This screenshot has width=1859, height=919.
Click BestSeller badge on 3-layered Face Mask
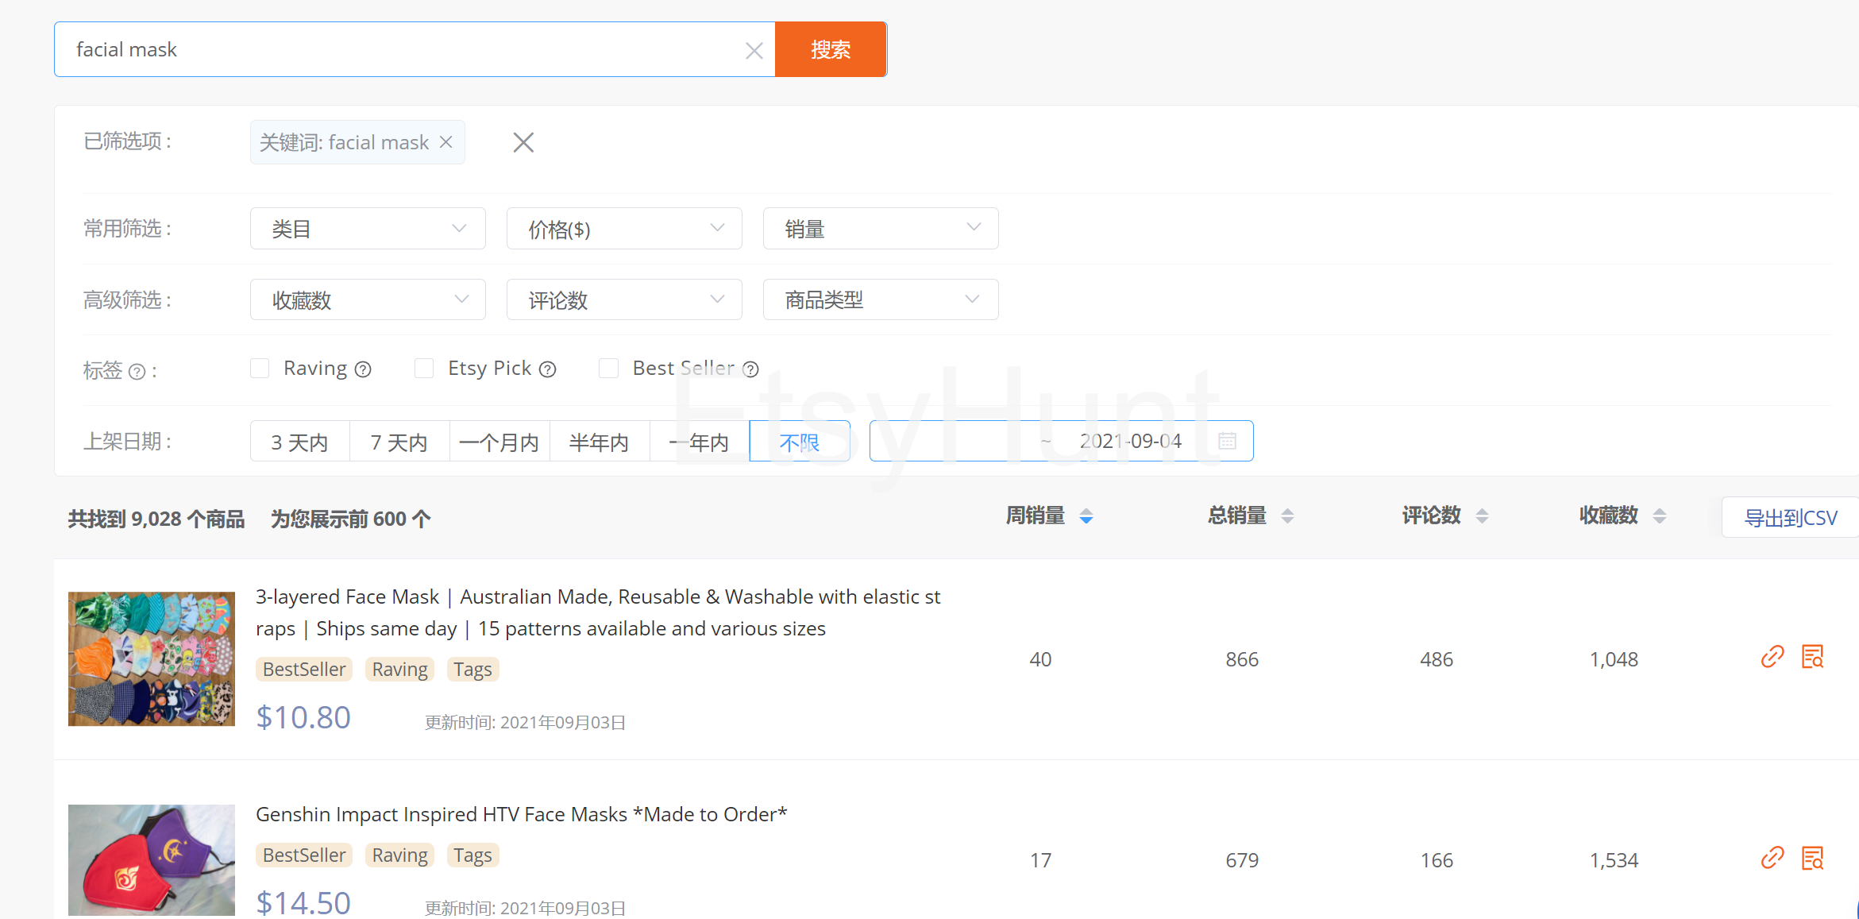304,670
